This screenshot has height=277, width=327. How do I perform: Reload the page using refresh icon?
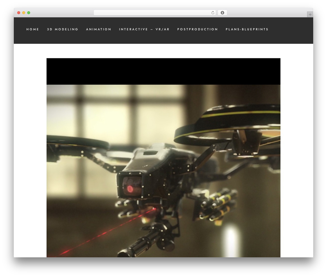tap(213, 13)
